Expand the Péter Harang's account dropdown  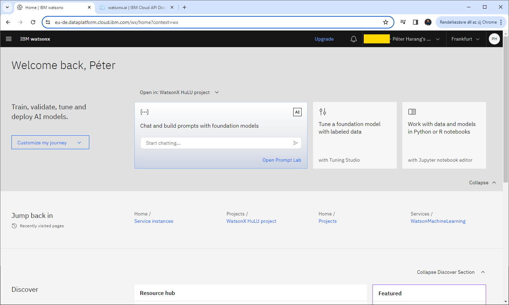[404, 39]
